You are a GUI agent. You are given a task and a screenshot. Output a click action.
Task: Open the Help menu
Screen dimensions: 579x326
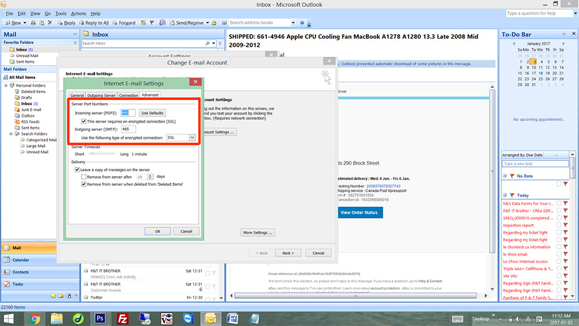coord(96,14)
